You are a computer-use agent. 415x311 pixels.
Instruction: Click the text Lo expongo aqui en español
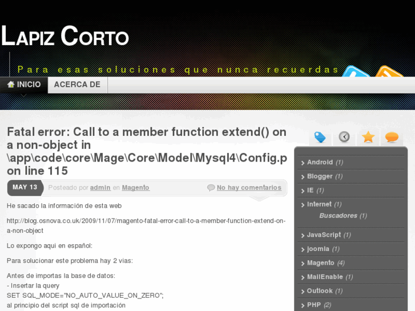pyautogui.click(x=50, y=246)
